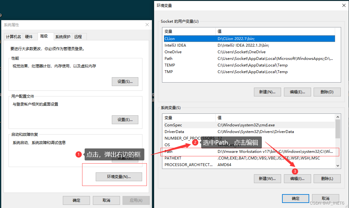Select the TMP user variable row
The width and height of the screenshot is (349, 208).
pos(249,72)
